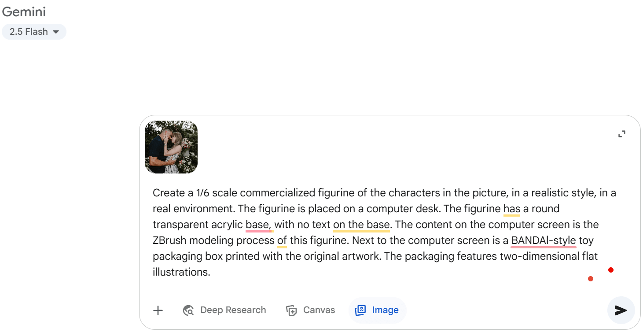The width and height of the screenshot is (643, 332).
Task: Click the plus icon to add files
Action: coord(158,310)
